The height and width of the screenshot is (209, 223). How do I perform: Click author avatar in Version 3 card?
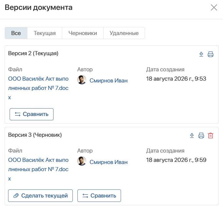82,161
